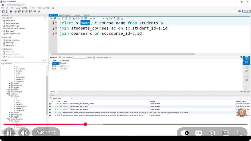Click the save script floppy disk icon
The width and height of the screenshot is (251, 141).
point(55,19)
